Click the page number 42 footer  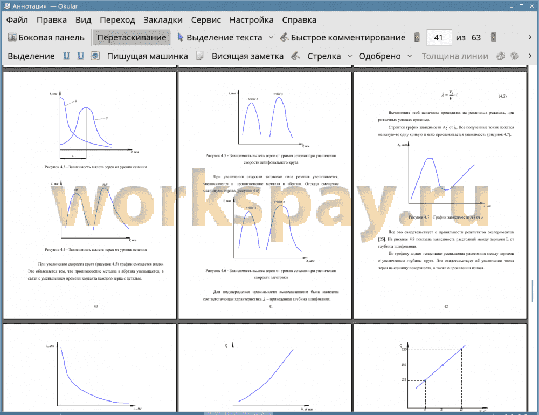446,306
